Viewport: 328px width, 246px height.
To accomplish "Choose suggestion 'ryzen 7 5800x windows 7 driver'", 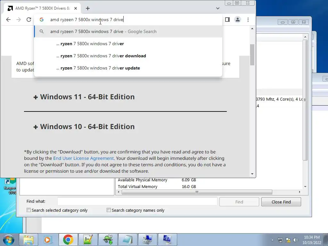I will (128, 44).
